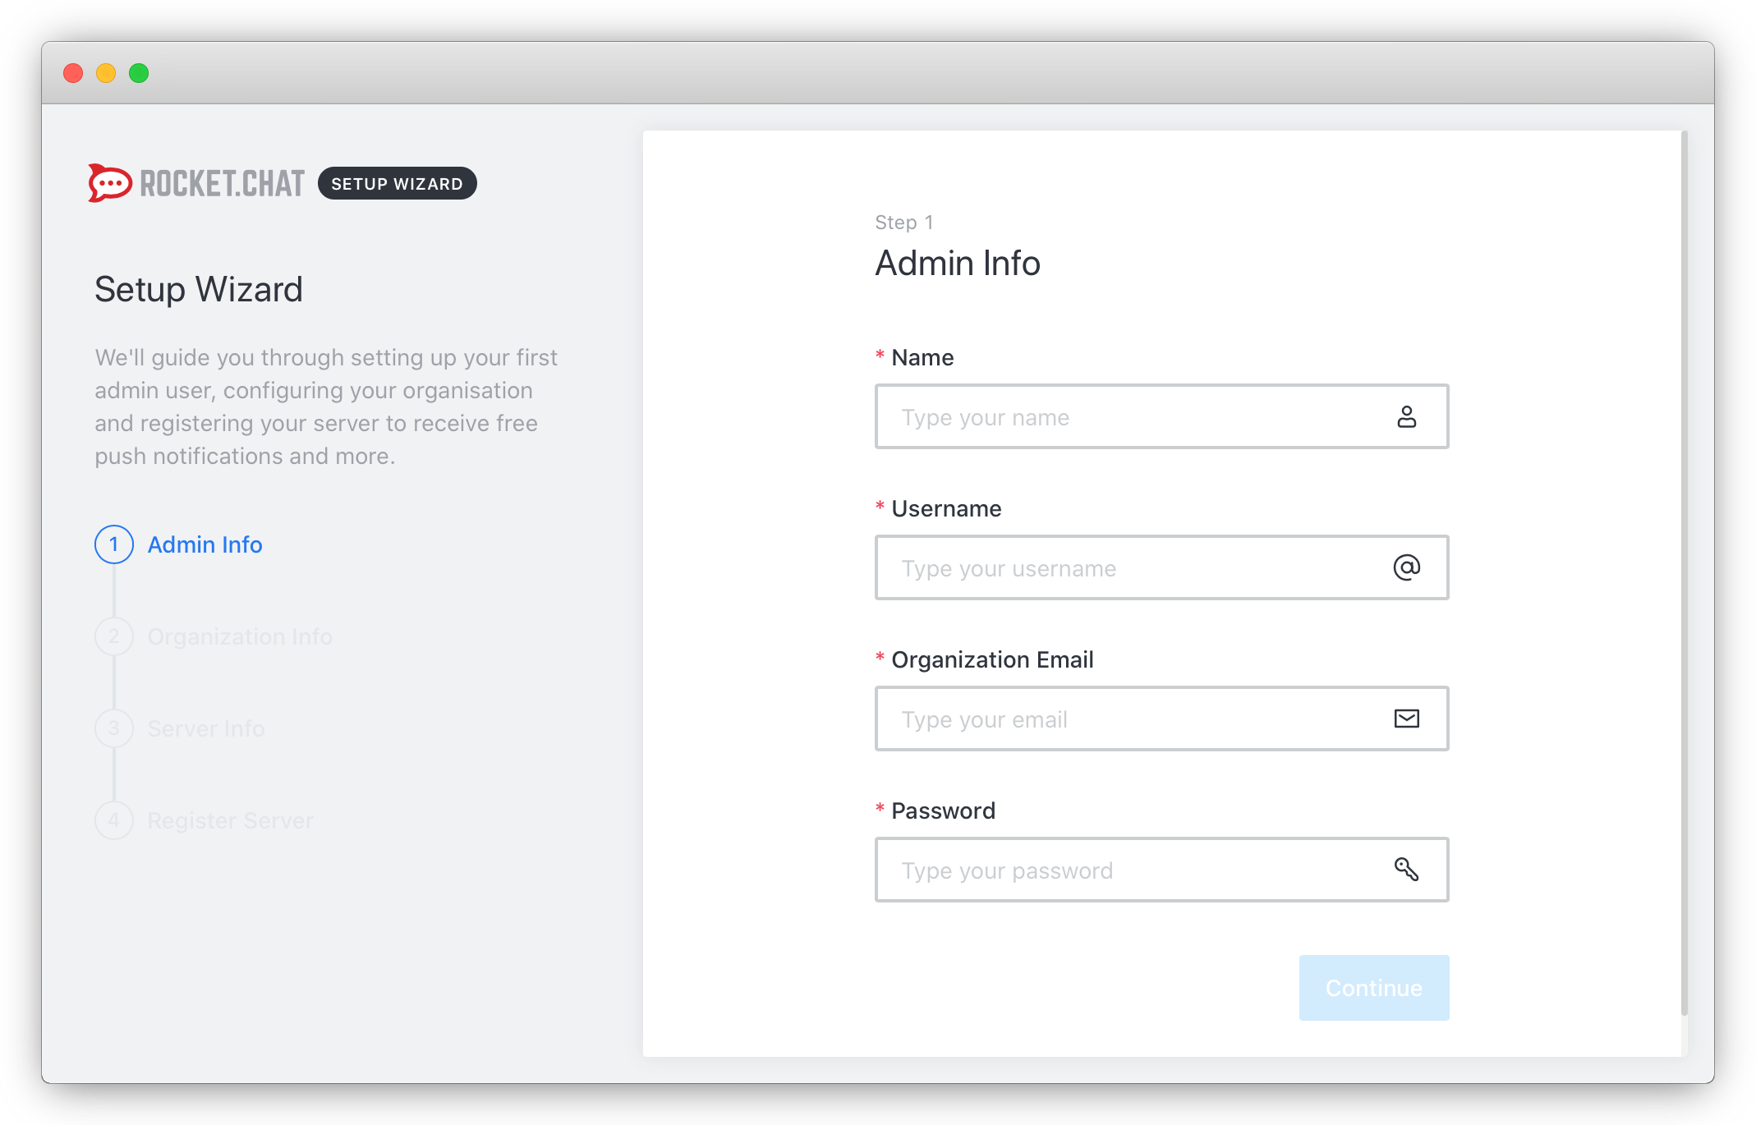Go to the Register Server step
Image resolution: width=1756 pixels, height=1125 pixels.
click(x=231, y=820)
